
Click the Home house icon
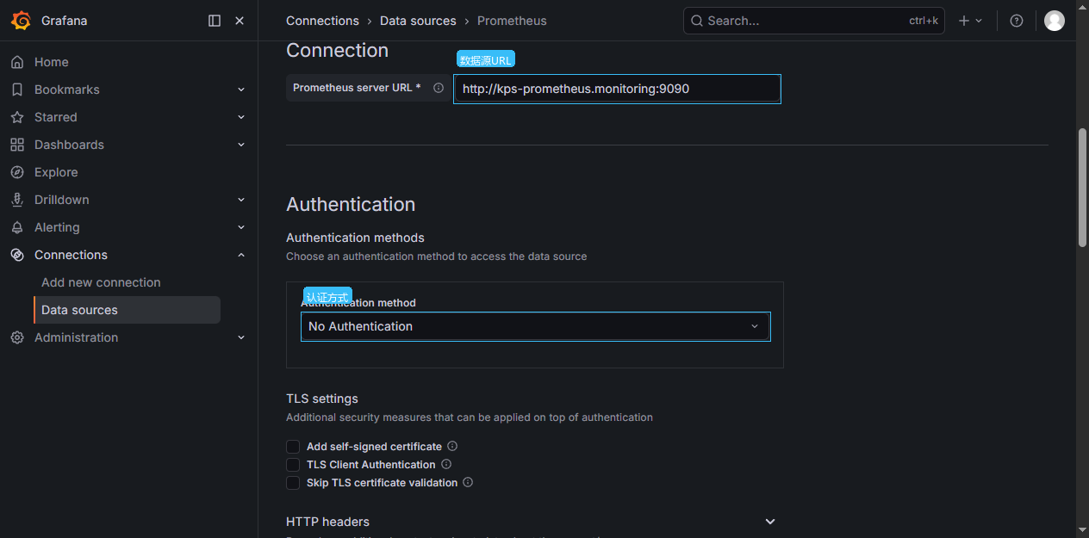pyautogui.click(x=17, y=62)
